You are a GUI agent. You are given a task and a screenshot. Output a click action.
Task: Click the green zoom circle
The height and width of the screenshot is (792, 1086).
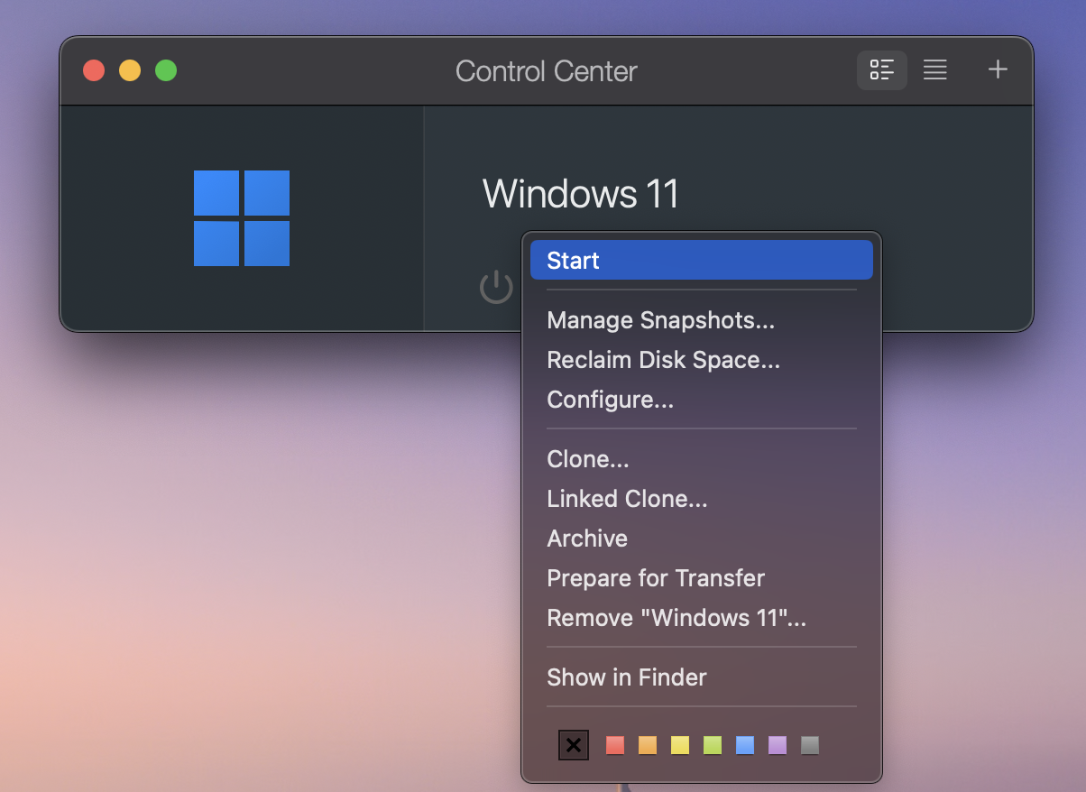point(165,69)
